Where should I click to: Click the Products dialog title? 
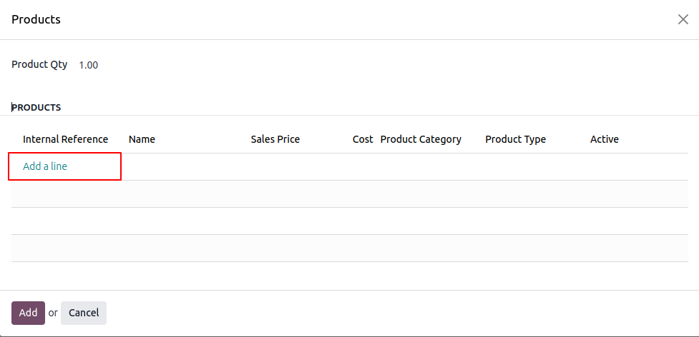[36, 19]
